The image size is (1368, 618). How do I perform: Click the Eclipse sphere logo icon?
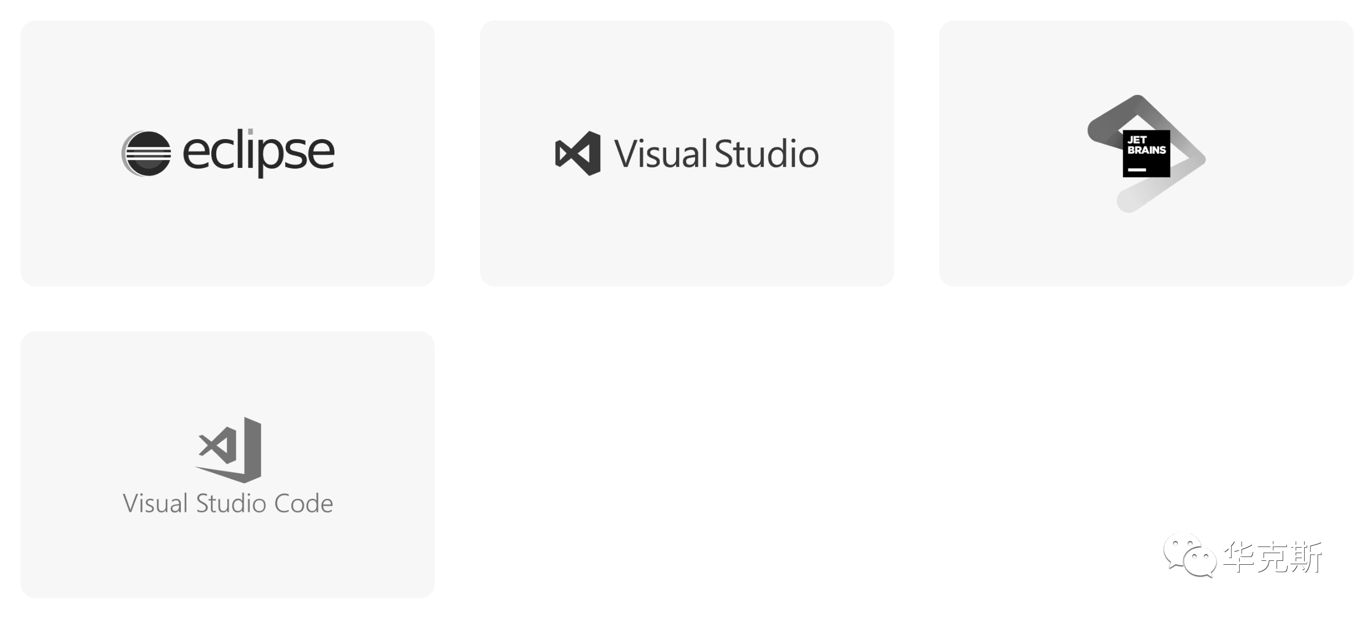[x=146, y=154]
